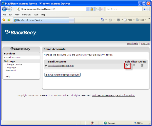Click the BlackBerry logo in the sidebar
Viewport: 152px width, 126px height.
tap(21, 49)
